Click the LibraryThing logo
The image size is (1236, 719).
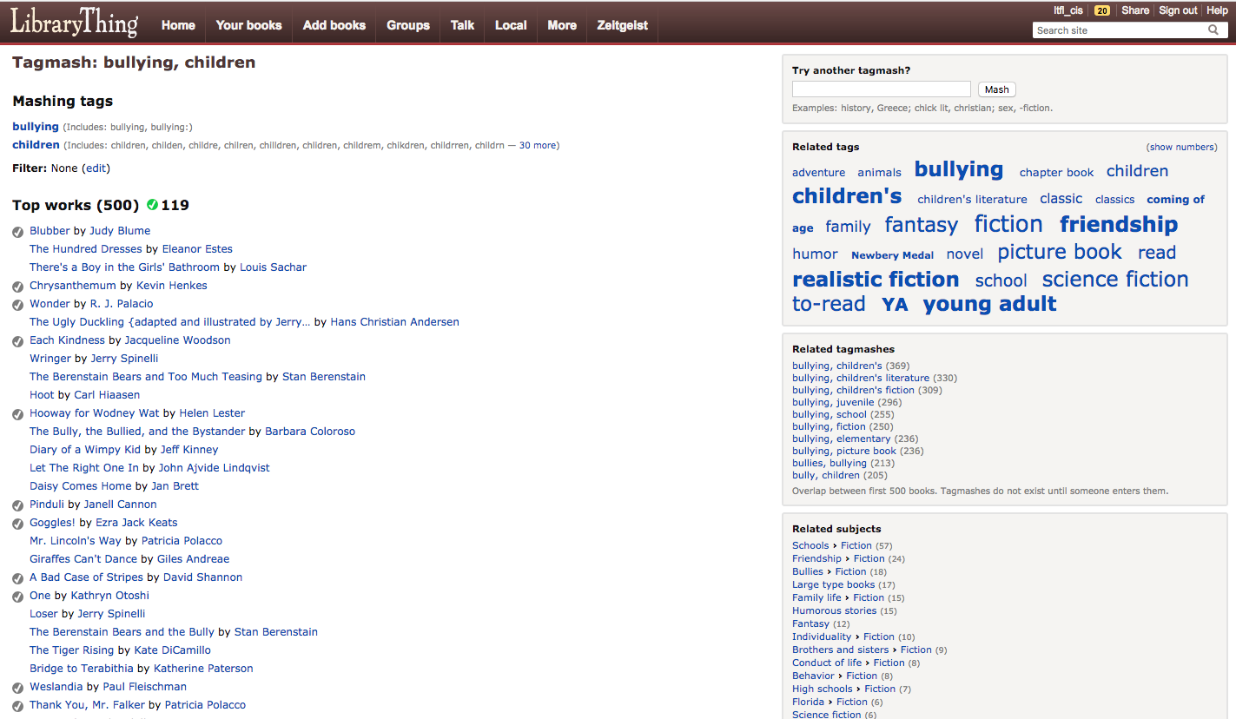[x=74, y=23]
